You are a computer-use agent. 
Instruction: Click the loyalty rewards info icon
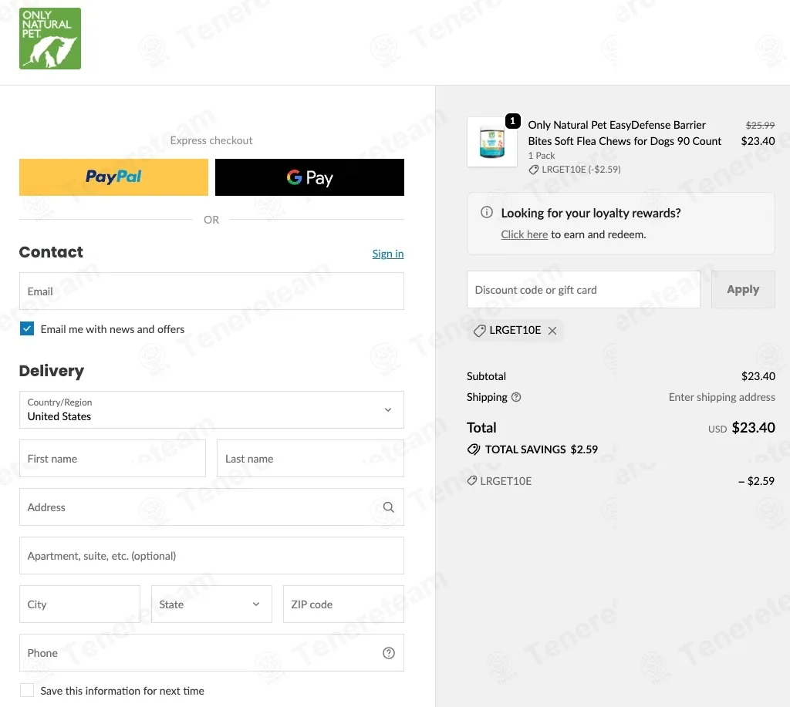[x=487, y=213]
